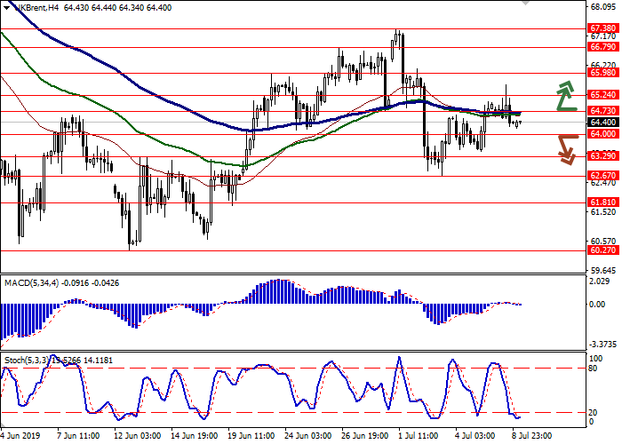Screen dimensions: 622x444
Task: Click the 61.810 price level label
Action: [x=602, y=202]
